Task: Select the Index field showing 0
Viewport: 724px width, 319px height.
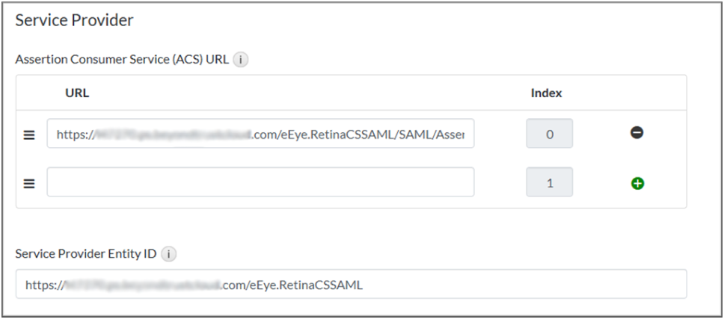Action: click(549, 134)
